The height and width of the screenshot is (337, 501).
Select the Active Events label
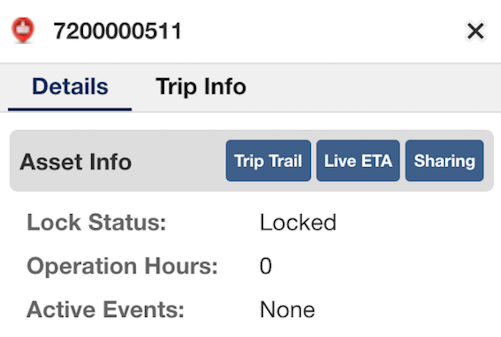pos(105,309)
